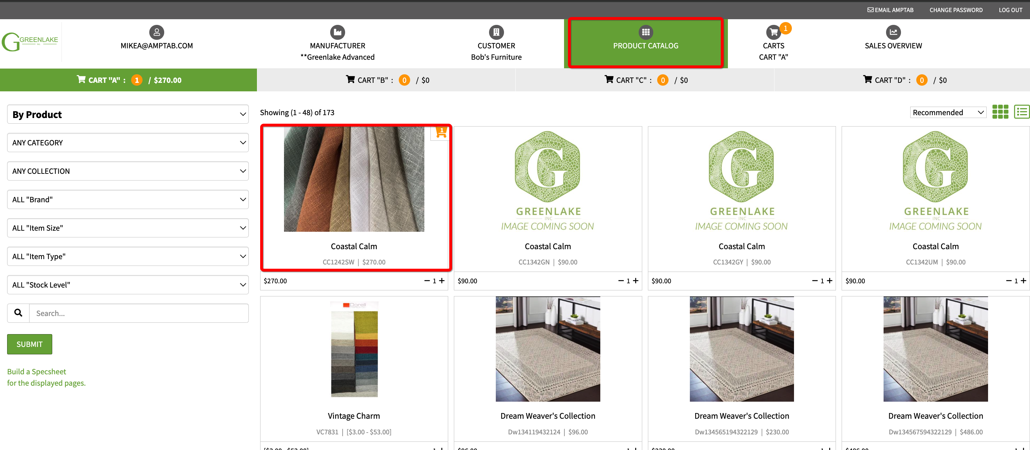Viewport: 1030px width, 450px height.
Task: Switch to CART "B" tab
Action: [x=386, y=80]
